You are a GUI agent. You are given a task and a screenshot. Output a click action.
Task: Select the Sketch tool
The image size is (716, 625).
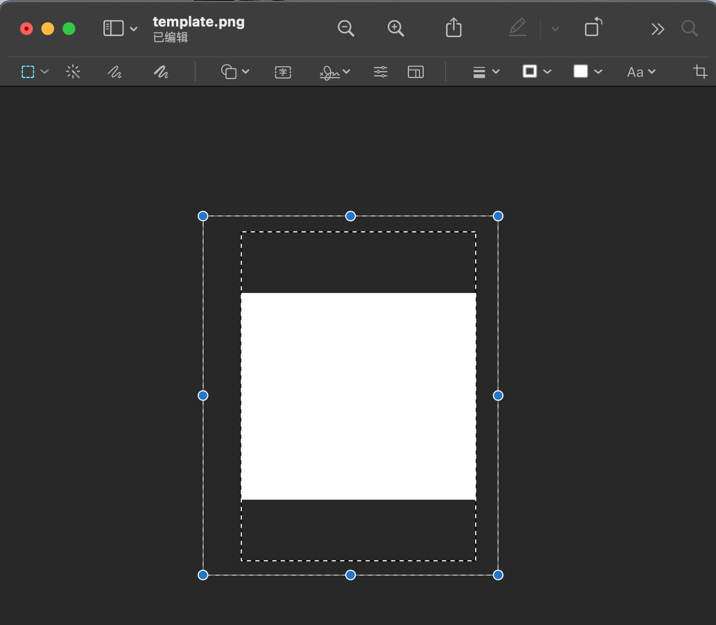pos(115,72)
